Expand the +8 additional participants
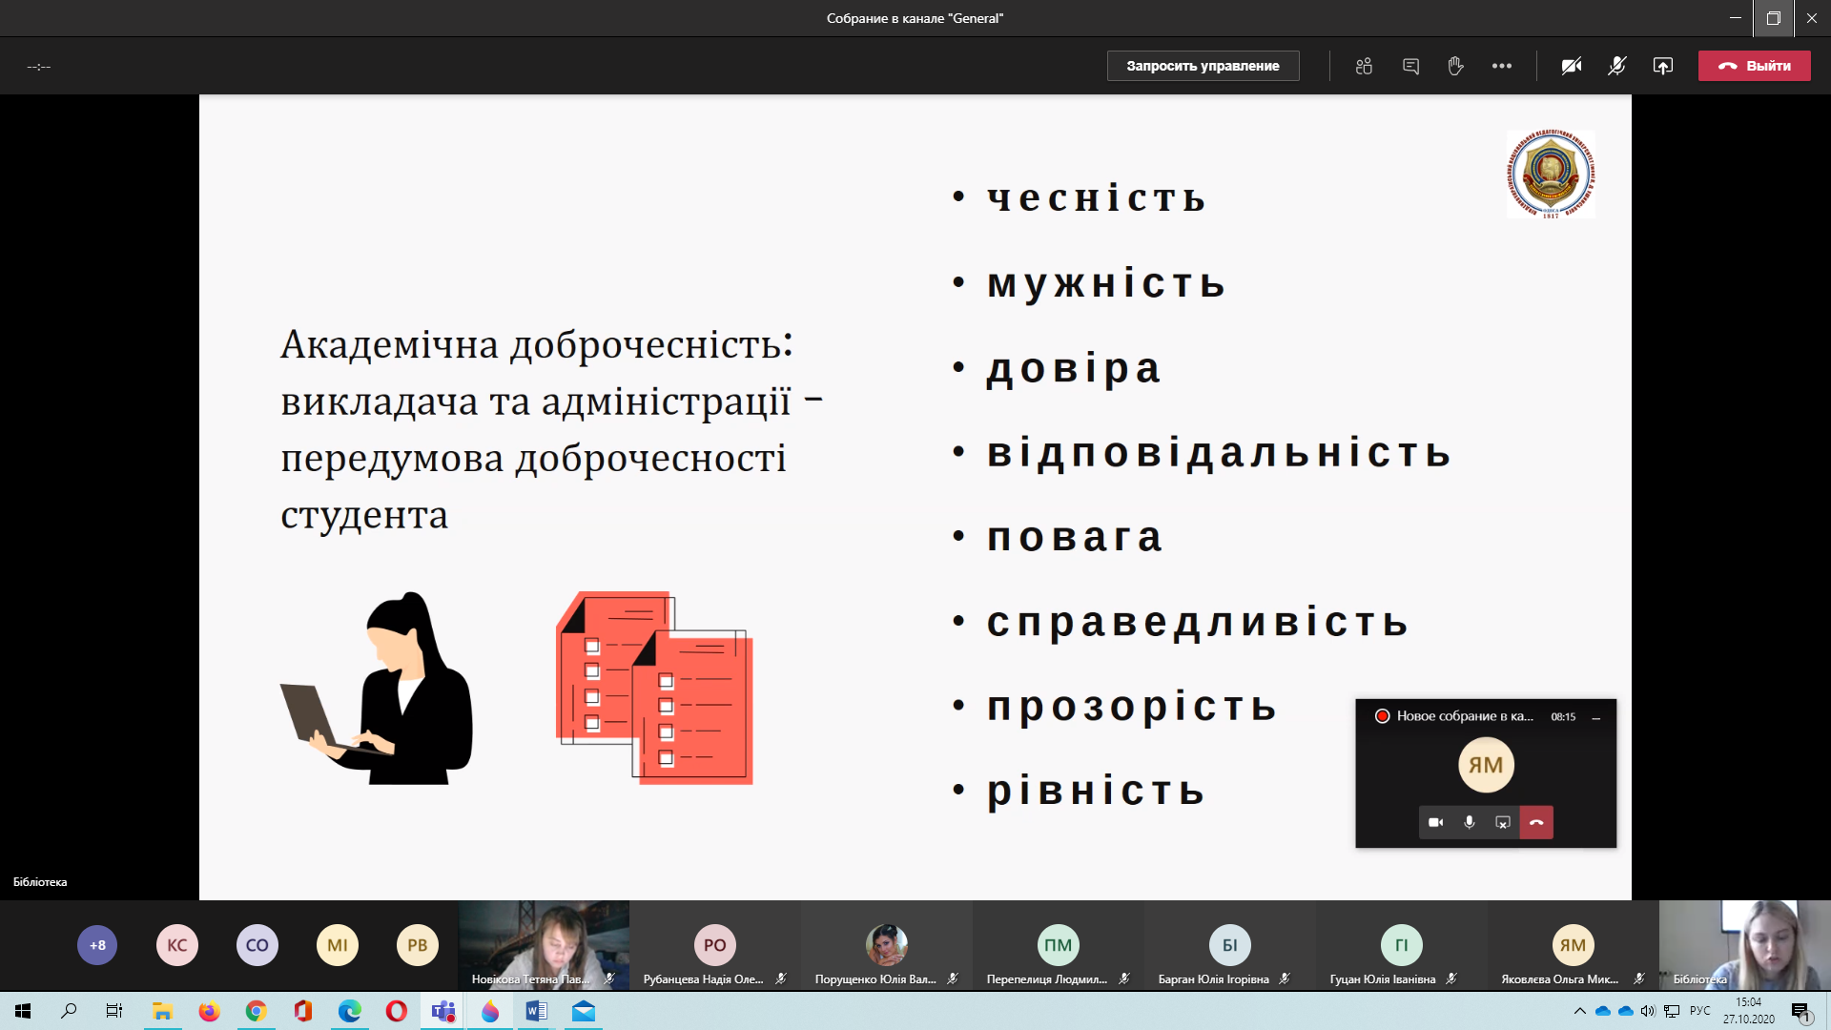 click(97, 945)
